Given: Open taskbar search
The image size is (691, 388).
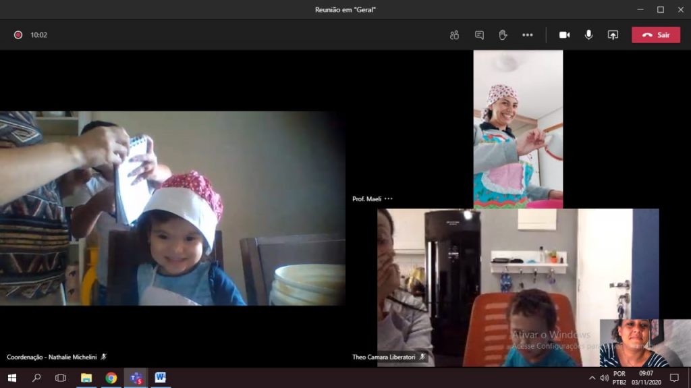Looking at the screenshot, I should click(36, 378).
